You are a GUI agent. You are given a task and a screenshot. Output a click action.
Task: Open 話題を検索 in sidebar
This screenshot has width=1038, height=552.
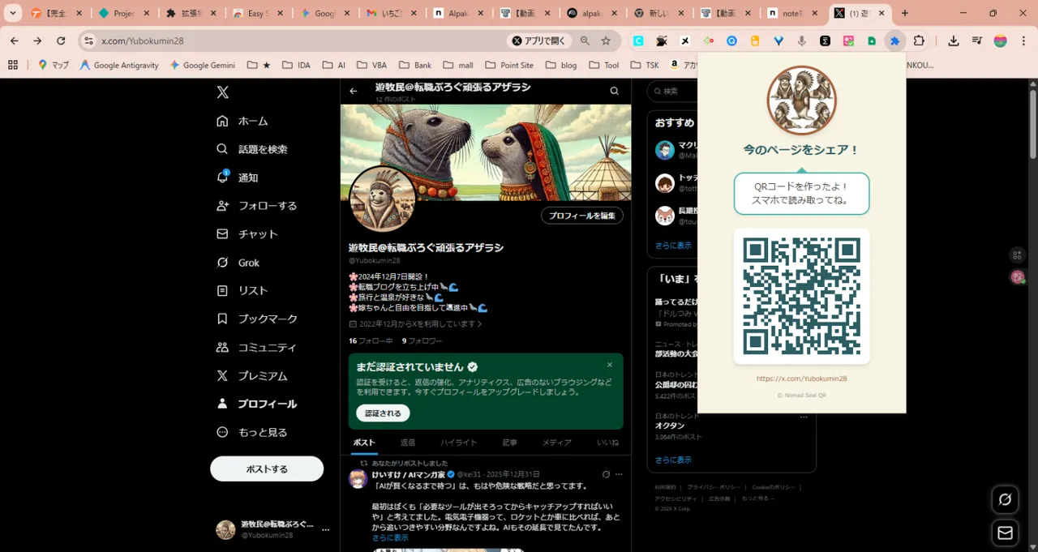pyautogui.click(x=252, y=149)
